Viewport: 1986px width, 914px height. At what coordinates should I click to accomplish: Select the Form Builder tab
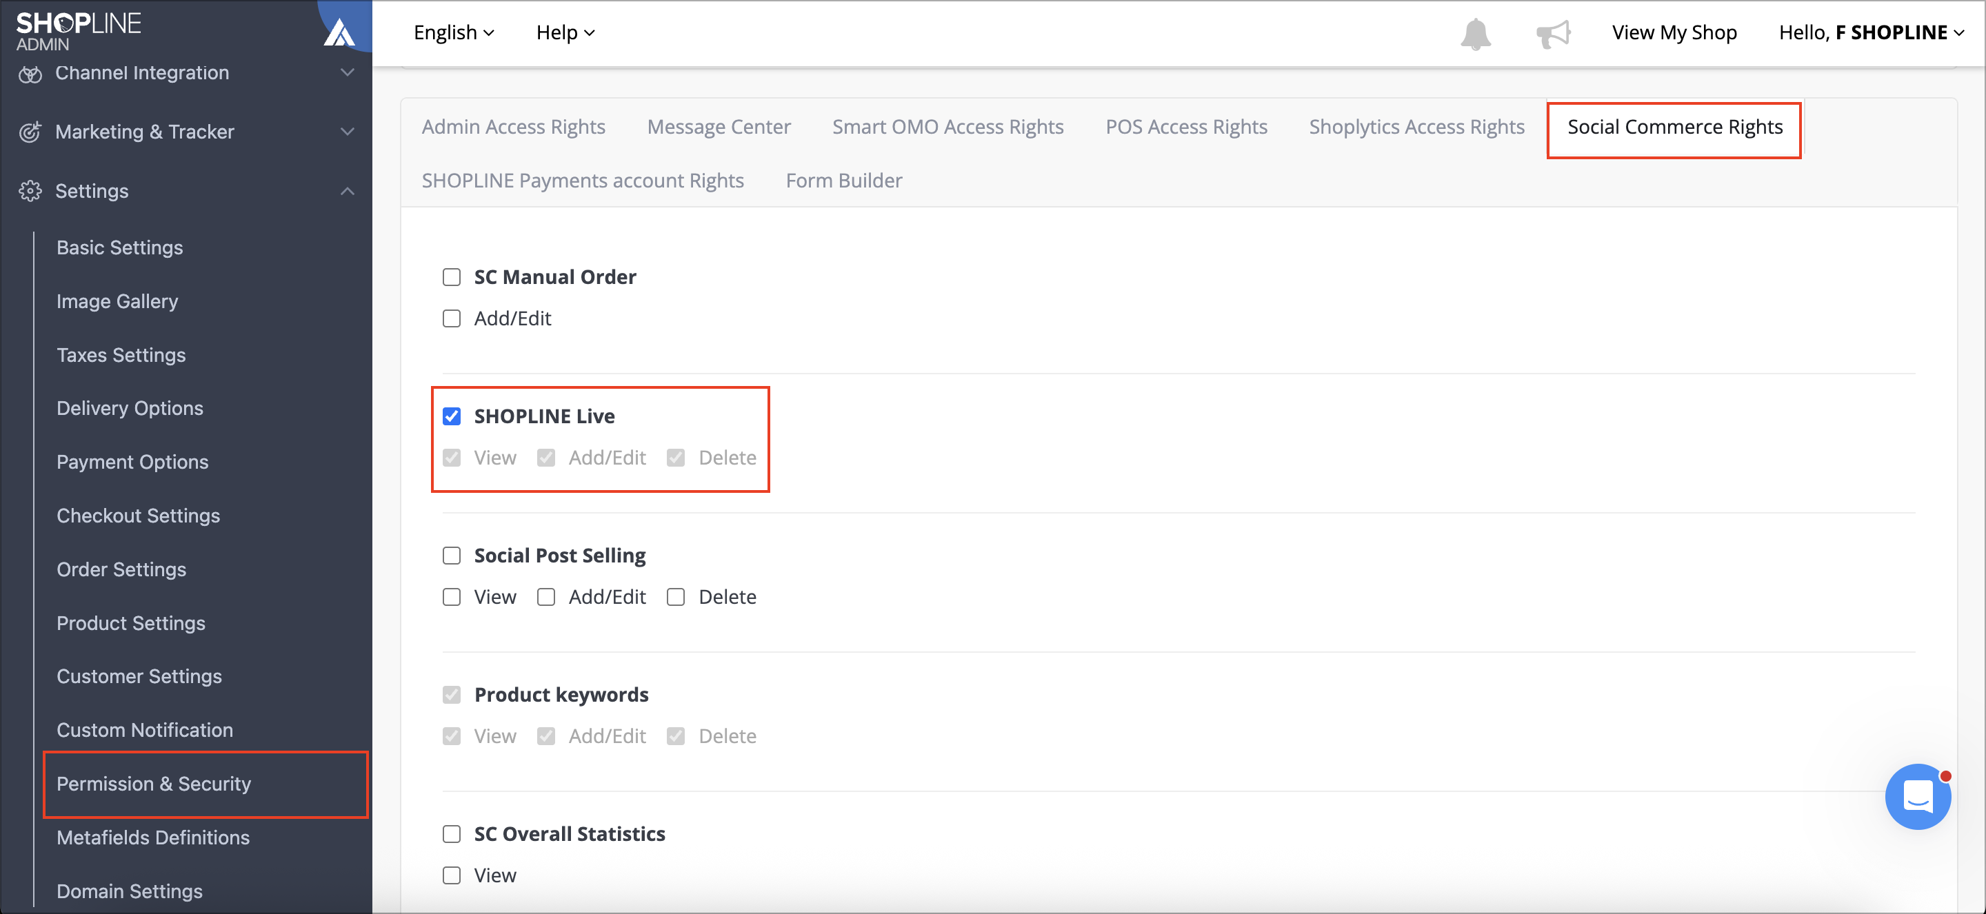click(844, 181)
